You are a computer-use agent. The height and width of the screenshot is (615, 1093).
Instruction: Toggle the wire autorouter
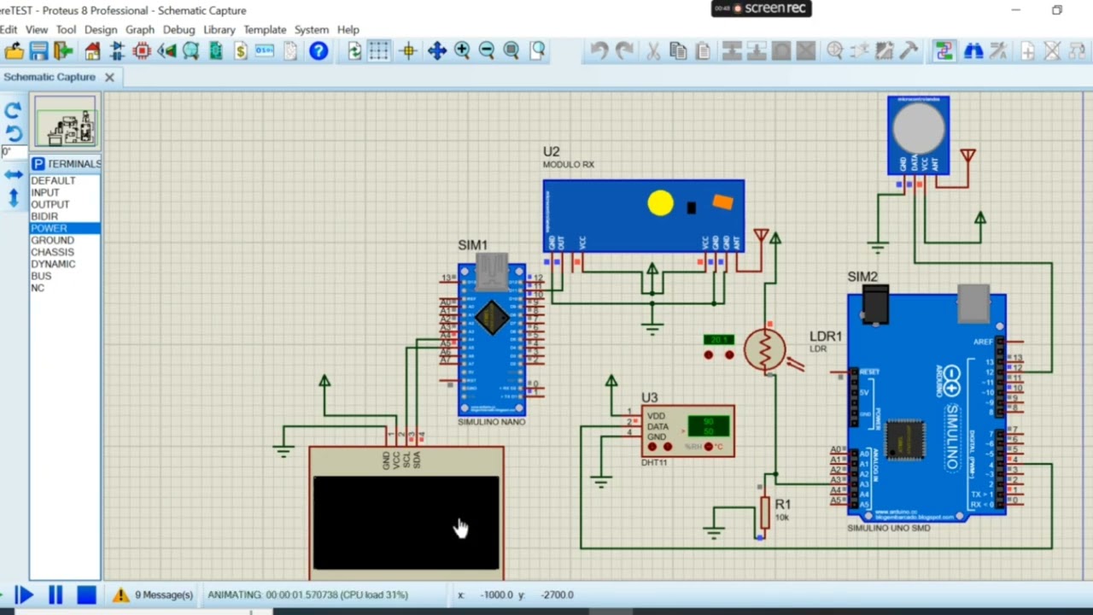click(944, 51)
